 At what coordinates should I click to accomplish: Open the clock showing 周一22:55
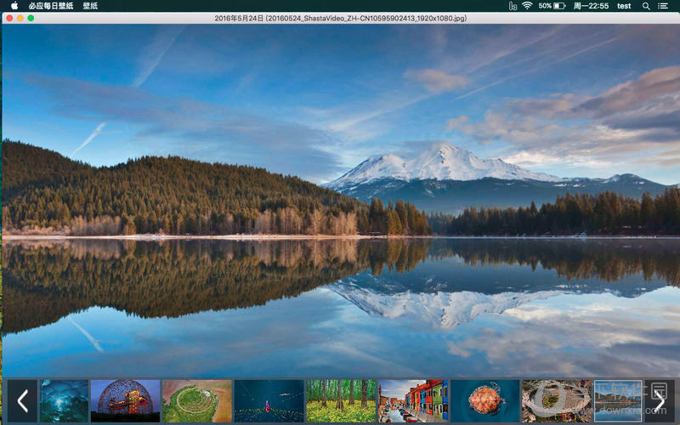point(591,6)
